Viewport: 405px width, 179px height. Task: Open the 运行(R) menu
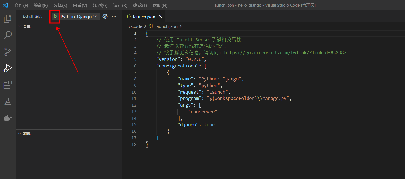(120, 5)
